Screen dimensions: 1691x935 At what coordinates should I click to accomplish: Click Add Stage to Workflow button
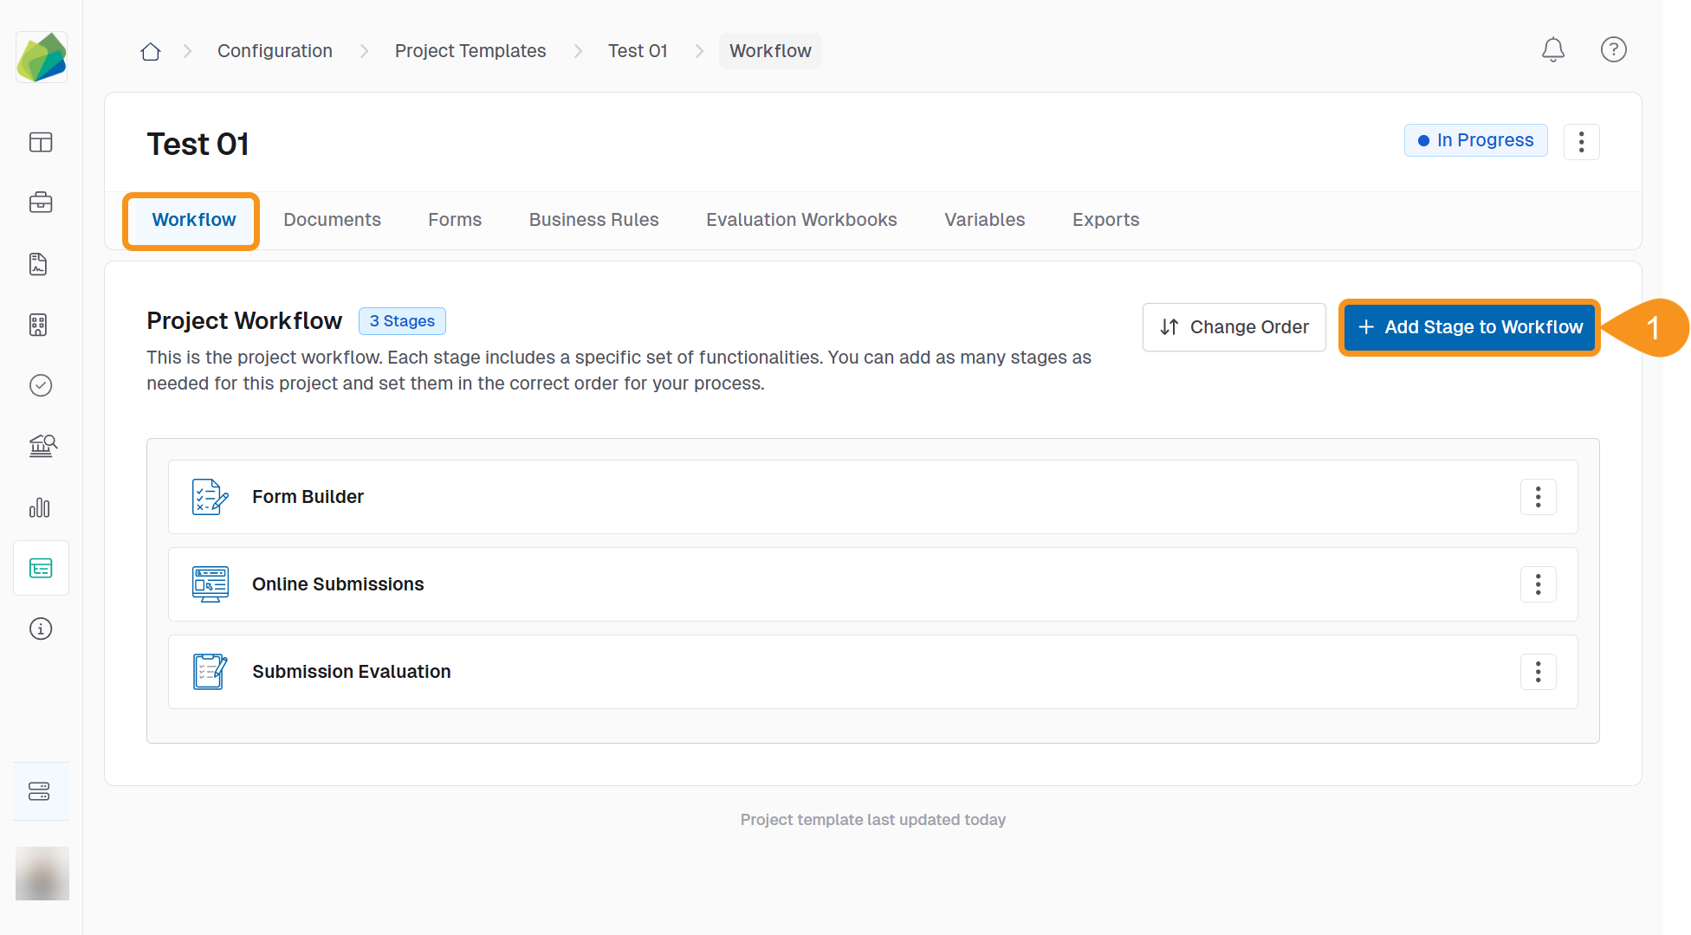point(1469,327)
